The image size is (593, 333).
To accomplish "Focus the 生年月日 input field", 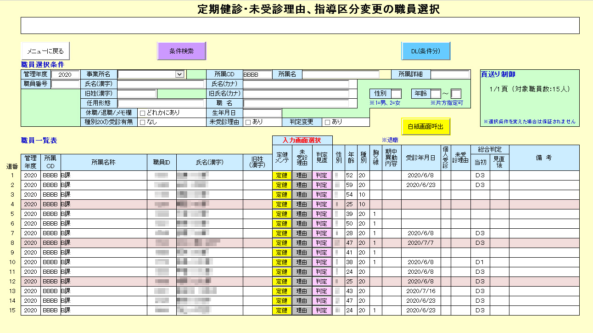I will coord(262,113).
